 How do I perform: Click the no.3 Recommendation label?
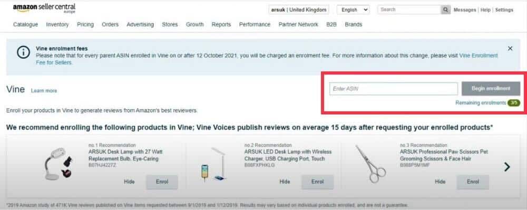(x=424, y=145)
